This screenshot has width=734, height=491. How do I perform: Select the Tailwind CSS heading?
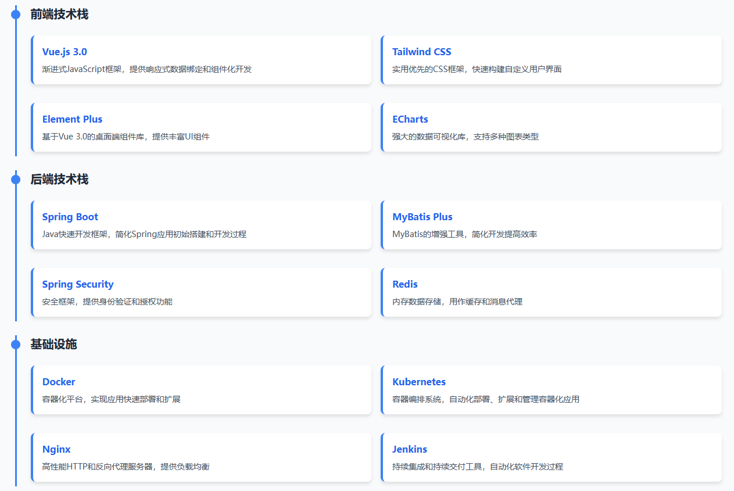click(421, 52)
